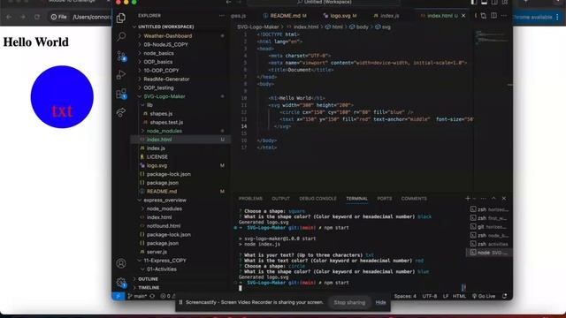Open the Manage gear icon
Image resolution: width=566 pixels, height=318 pixels.
(x=121, y=283)
